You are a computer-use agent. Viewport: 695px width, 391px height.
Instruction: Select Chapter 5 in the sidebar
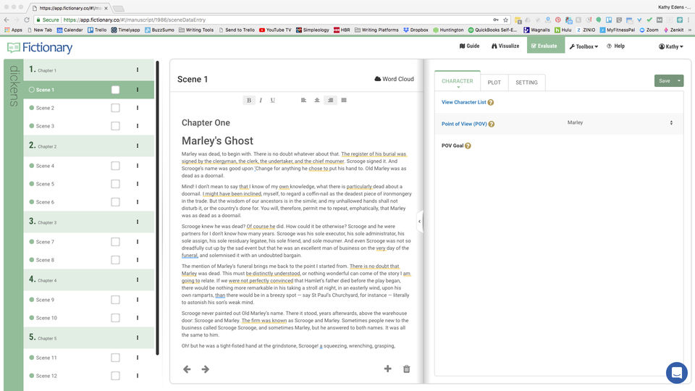point(88,337)
